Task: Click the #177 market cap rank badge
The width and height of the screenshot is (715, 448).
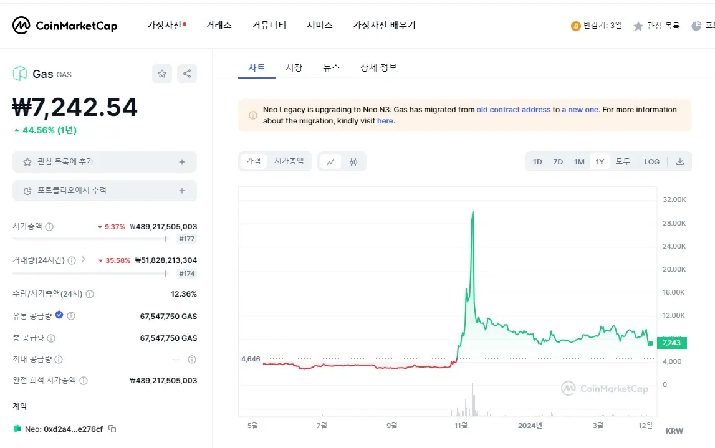Action: point(187,239)
